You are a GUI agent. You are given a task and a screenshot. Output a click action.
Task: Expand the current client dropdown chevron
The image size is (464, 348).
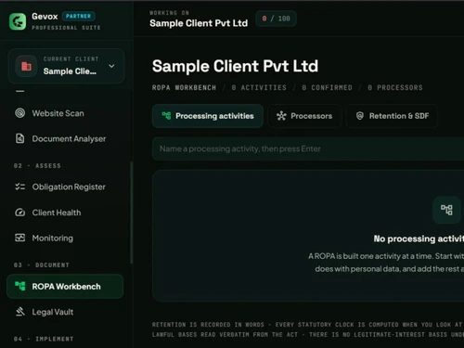click(111, 66)
